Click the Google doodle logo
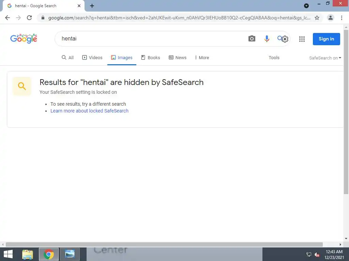The height and width of the screenshot is (261, 349). (24, 39)
